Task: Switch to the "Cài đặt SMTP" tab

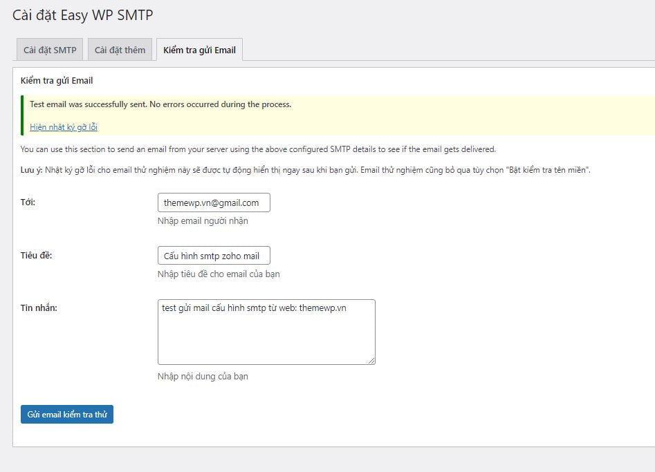Action: [x=49, y=49]
